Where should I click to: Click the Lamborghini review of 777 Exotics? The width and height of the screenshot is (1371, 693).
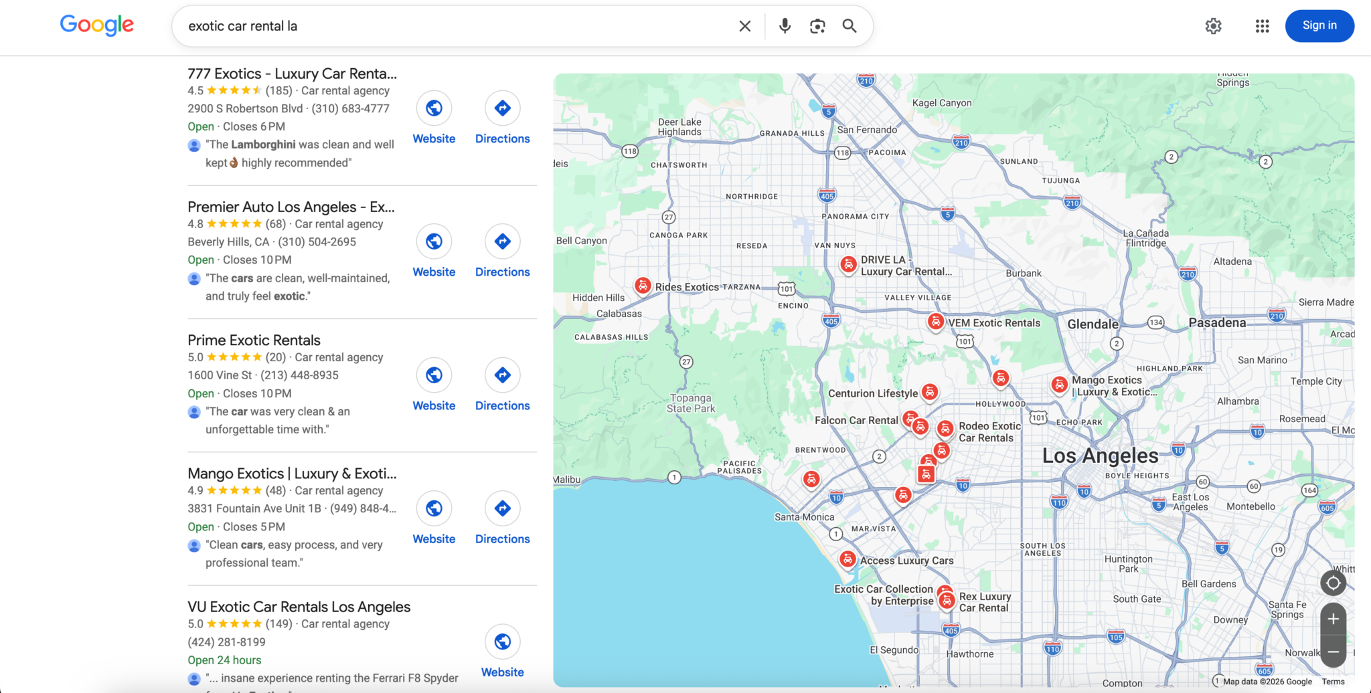coord(299,153)
